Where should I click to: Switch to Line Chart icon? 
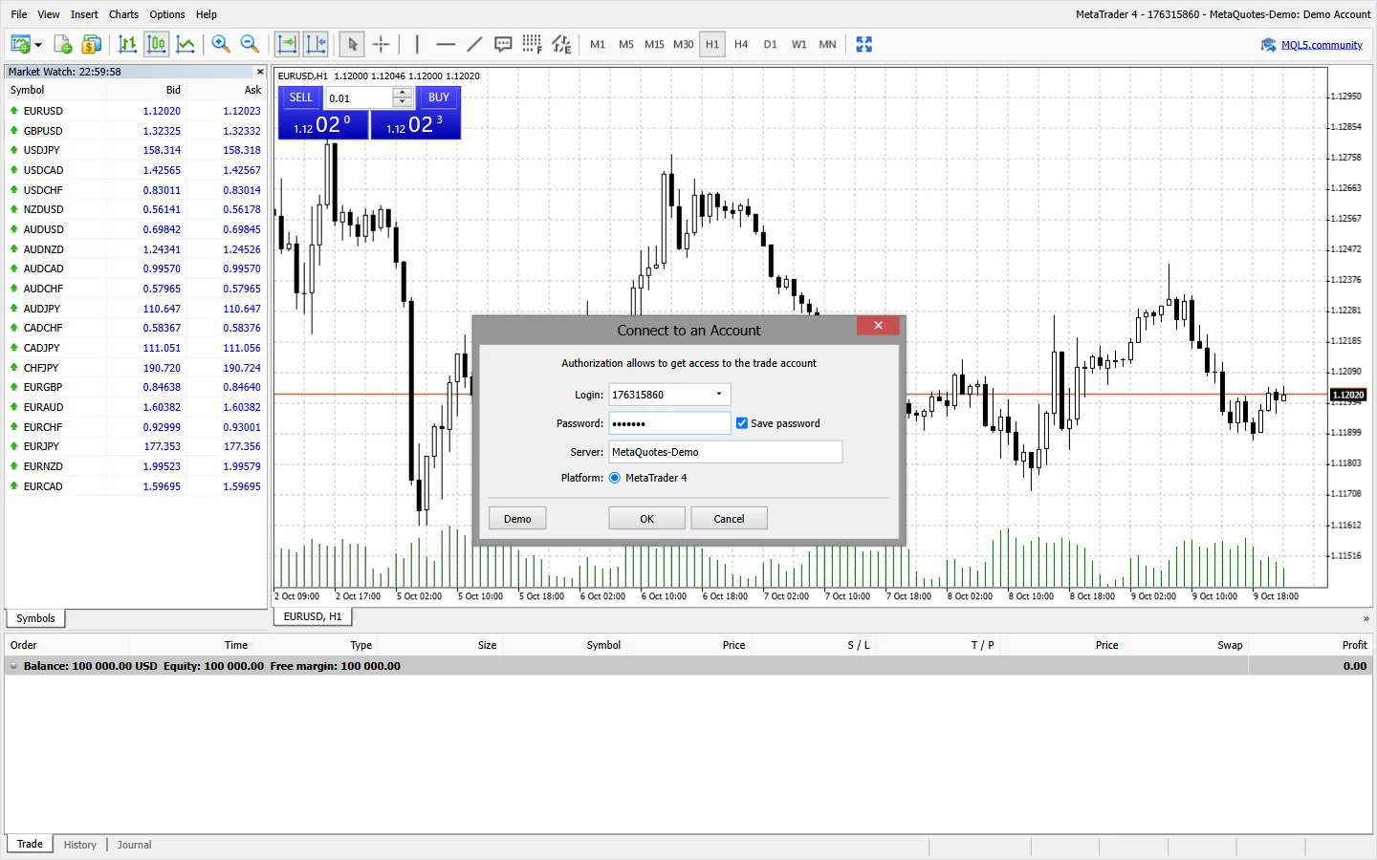point(186,44)
